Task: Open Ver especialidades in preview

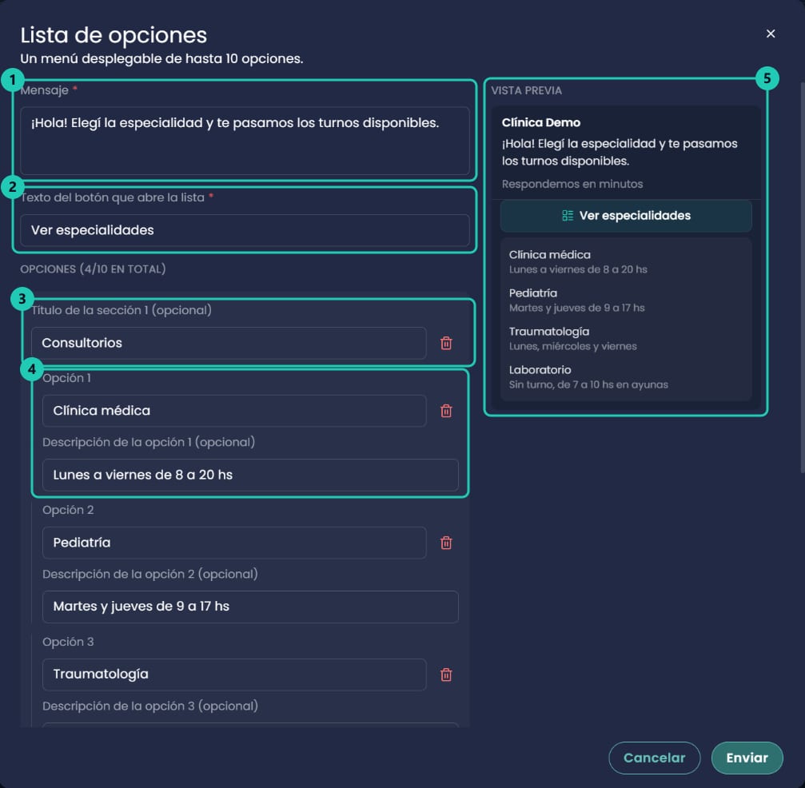Action: coord(626,216)
